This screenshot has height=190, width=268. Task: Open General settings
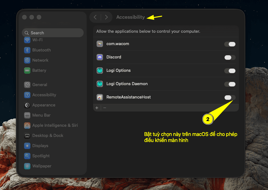coord(40,85)
